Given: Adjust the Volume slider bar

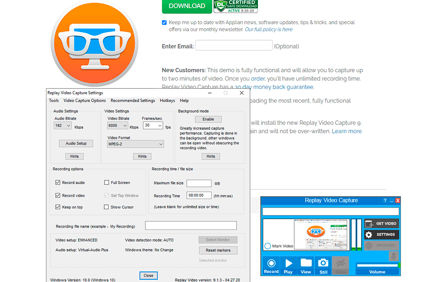Looking at the screenshot, I should coord(377,265).
